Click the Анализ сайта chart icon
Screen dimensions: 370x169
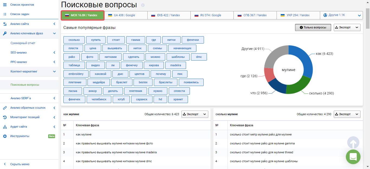click(5, 24)
